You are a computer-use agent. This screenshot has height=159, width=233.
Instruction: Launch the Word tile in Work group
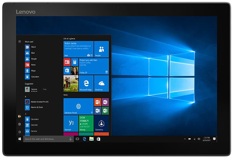(97, 111)
